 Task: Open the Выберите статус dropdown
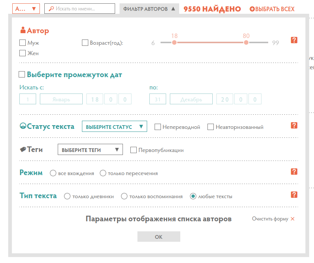pyautogui.click(x=114, y=127)
